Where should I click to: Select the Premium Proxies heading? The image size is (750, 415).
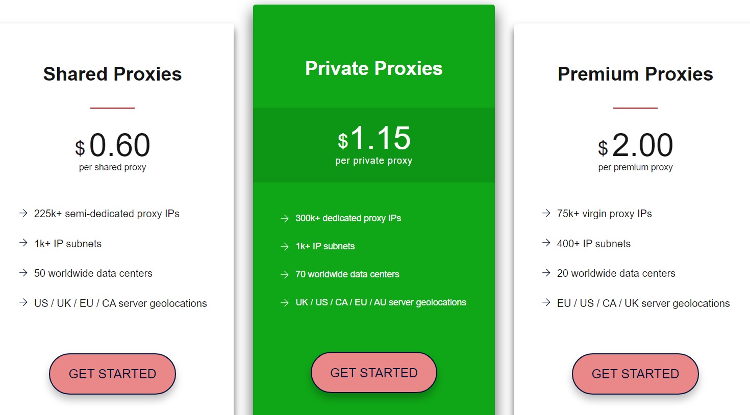pyautogui.click(x=635, y=74)
